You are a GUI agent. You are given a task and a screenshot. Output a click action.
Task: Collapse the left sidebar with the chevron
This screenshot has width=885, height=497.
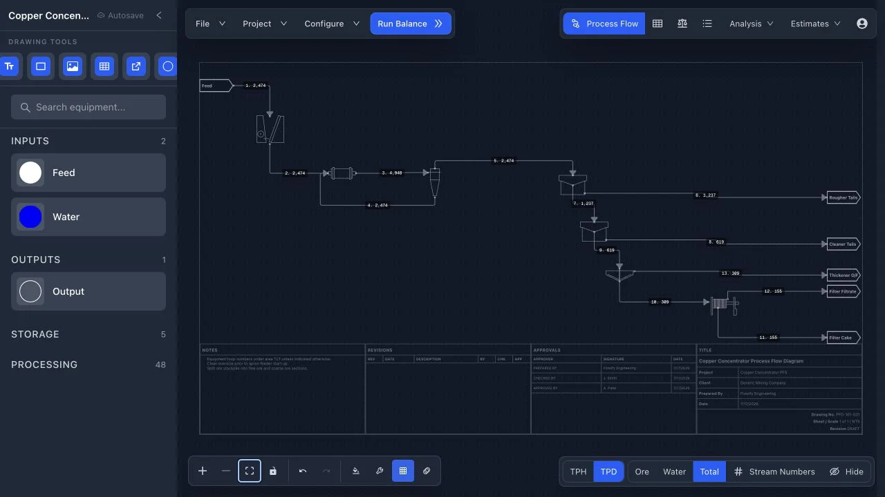coord(159,15)
